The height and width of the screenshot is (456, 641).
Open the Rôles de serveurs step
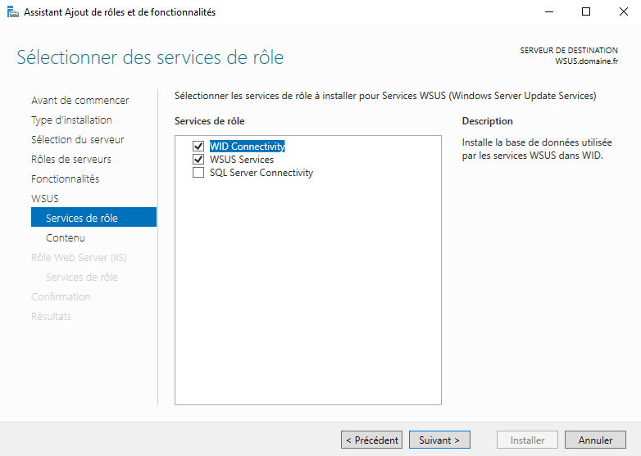point(71,159)
